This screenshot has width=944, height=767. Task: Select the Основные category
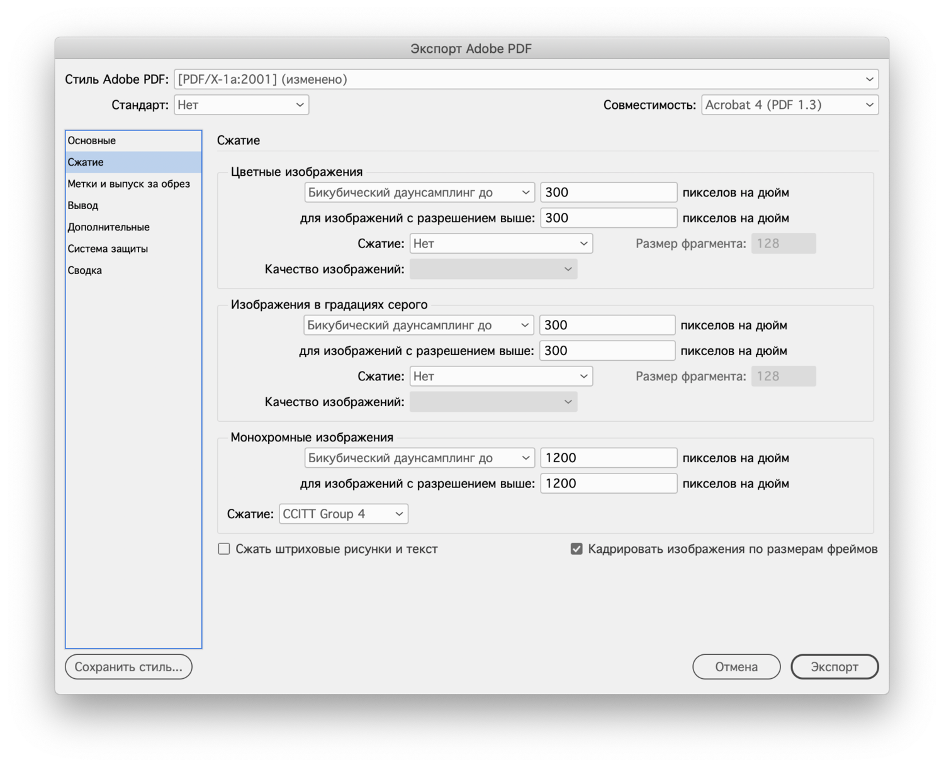[x=133, y=140]
